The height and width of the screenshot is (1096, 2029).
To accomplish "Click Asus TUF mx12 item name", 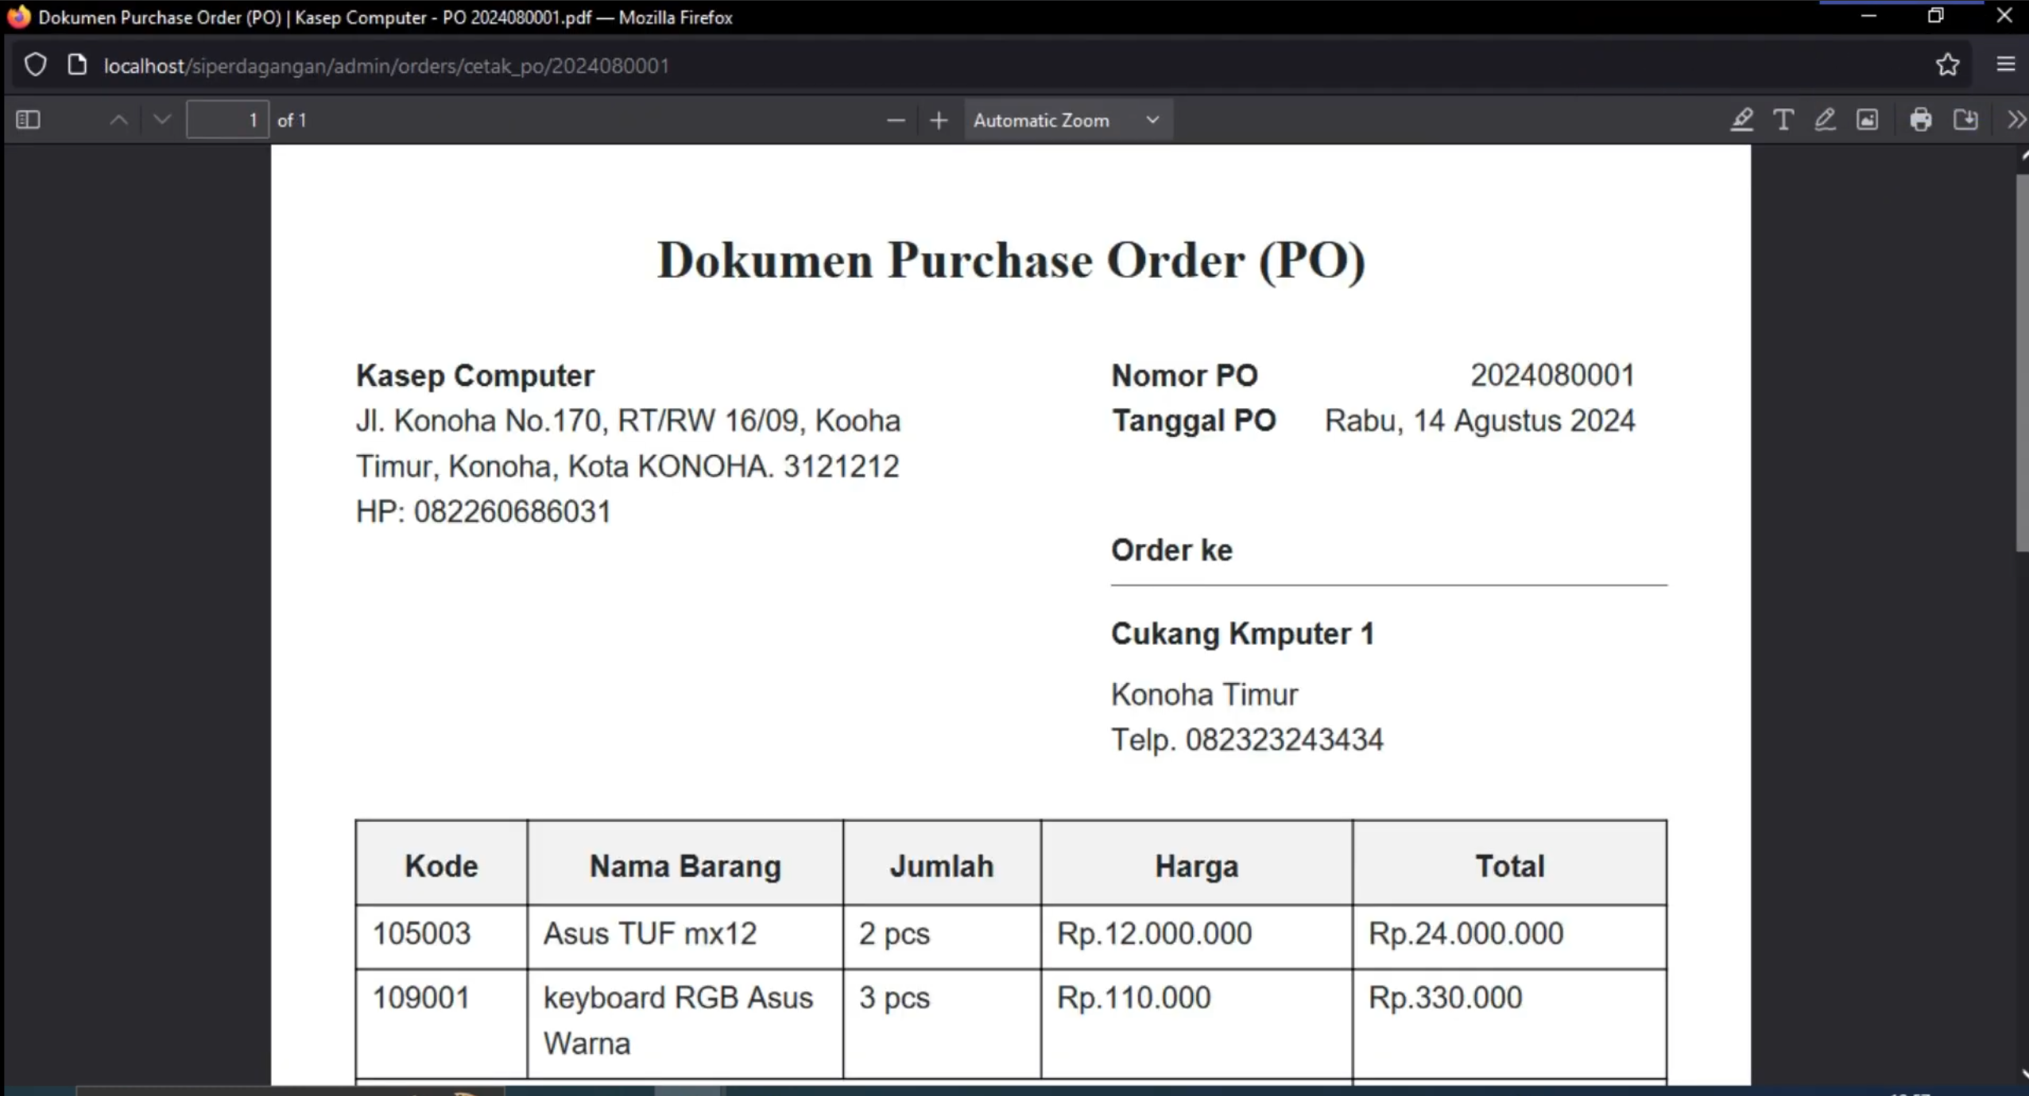I will click(x=649, y=933).
